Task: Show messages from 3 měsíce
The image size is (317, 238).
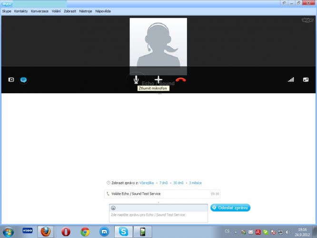Action: coord(195,183)
